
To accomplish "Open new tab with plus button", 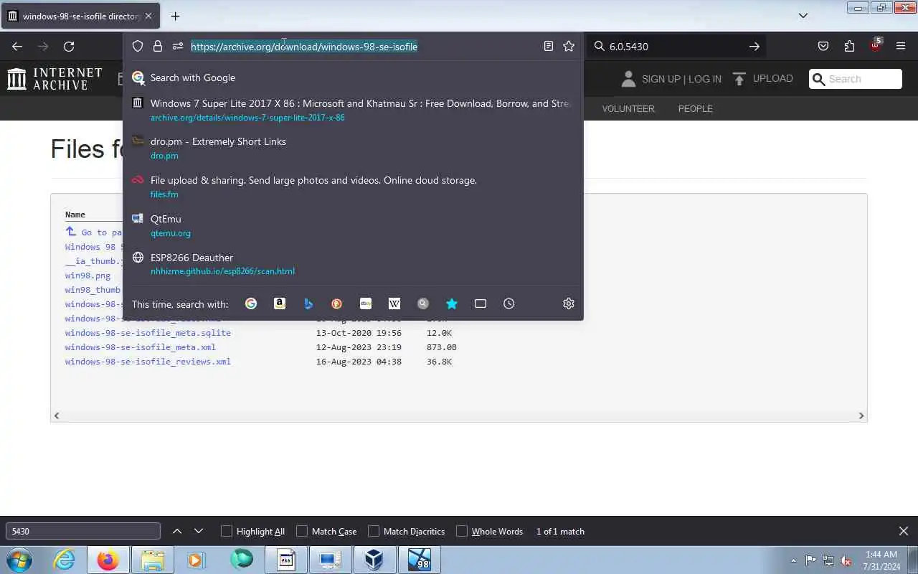I will point(175,16).
